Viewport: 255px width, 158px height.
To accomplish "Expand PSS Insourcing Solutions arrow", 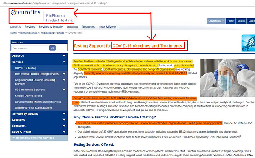I will pos(64,90).
